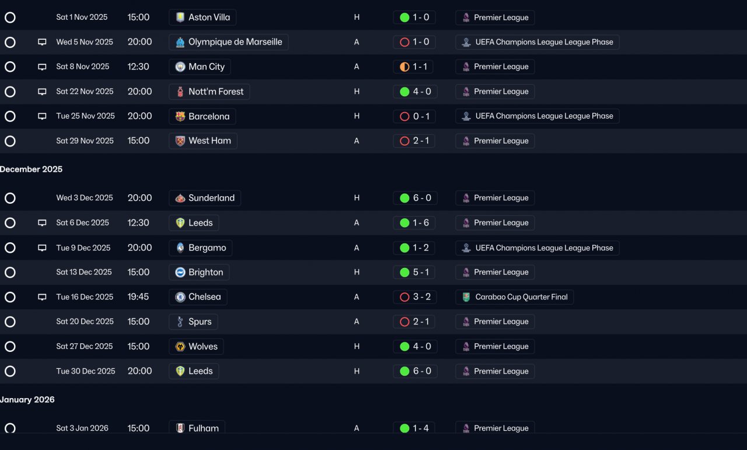This screenshot has height=450, width=747.
Task: Open the 3 - 2 Chelsea result
Action: [414, 297]
